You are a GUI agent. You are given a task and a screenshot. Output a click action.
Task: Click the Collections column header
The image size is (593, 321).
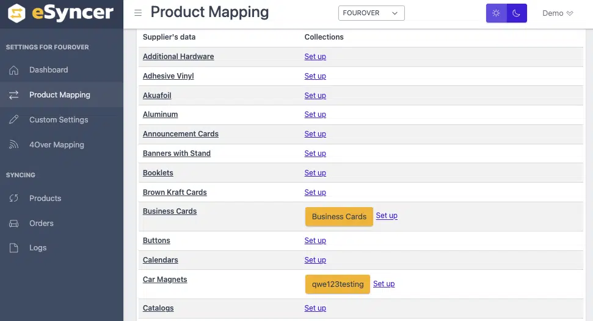tap(324, 37)
